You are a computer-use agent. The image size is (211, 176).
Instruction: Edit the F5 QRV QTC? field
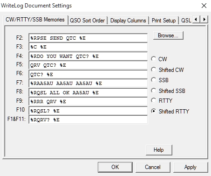88,65
